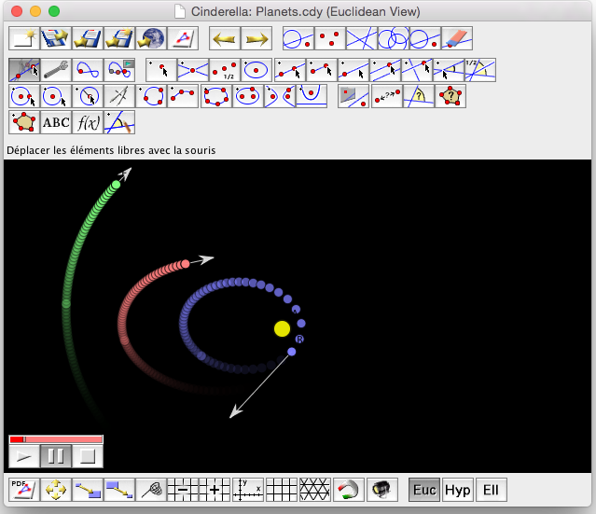
Task: Select the Move free elements tool
Action: pos(24,70)
